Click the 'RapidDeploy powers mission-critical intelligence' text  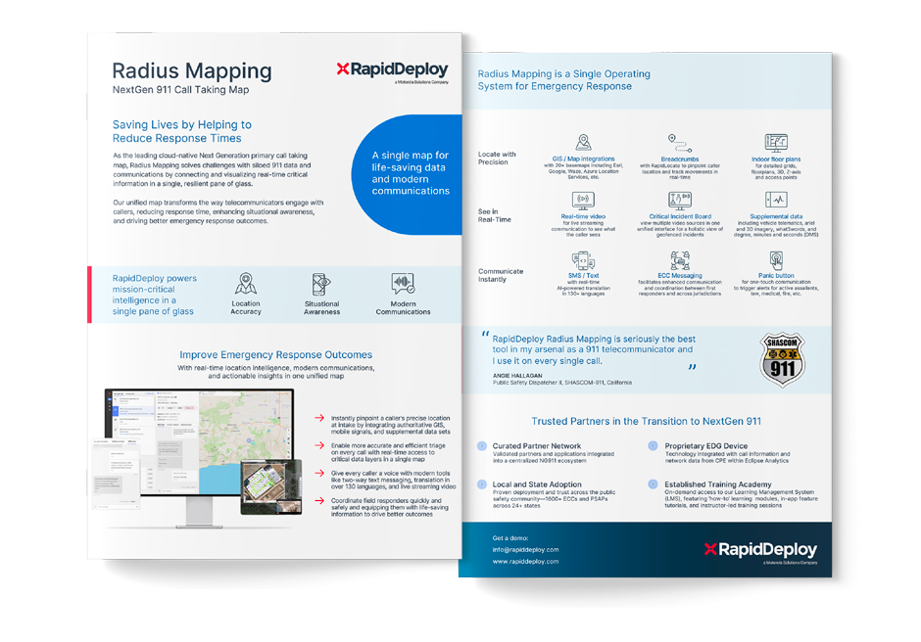coord(155,295)
